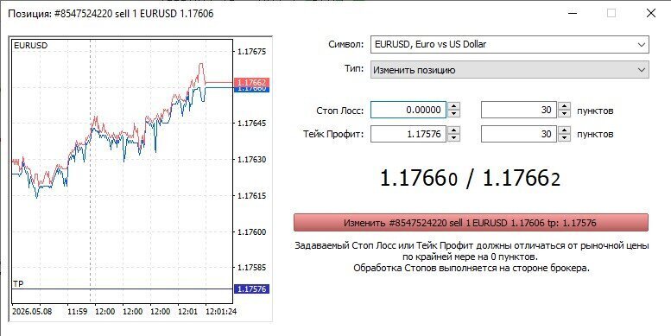Click the Стоп Лосс price input field
The width and height of the screenshot is (671, 336).
point(408,110)
